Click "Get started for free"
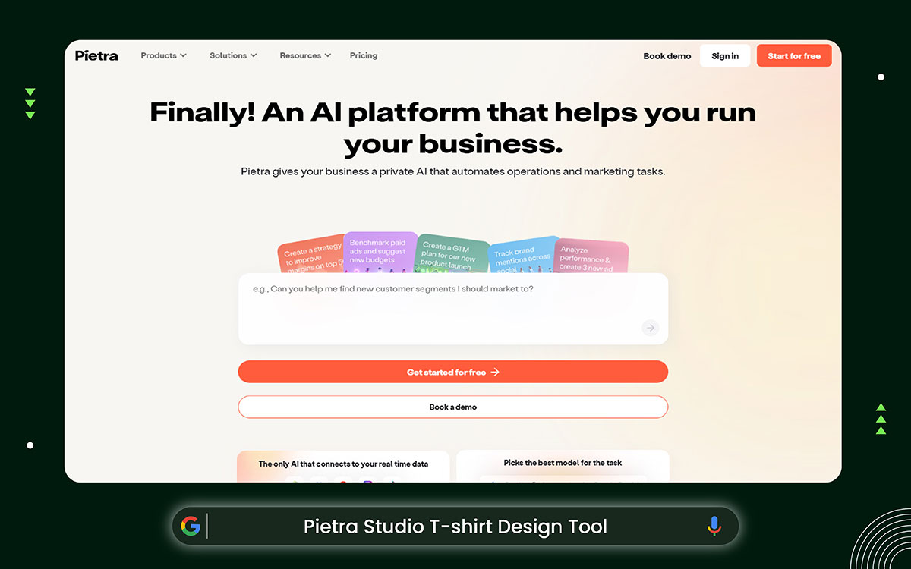This screenshot has width=911, height=569. tap(452, 372)
